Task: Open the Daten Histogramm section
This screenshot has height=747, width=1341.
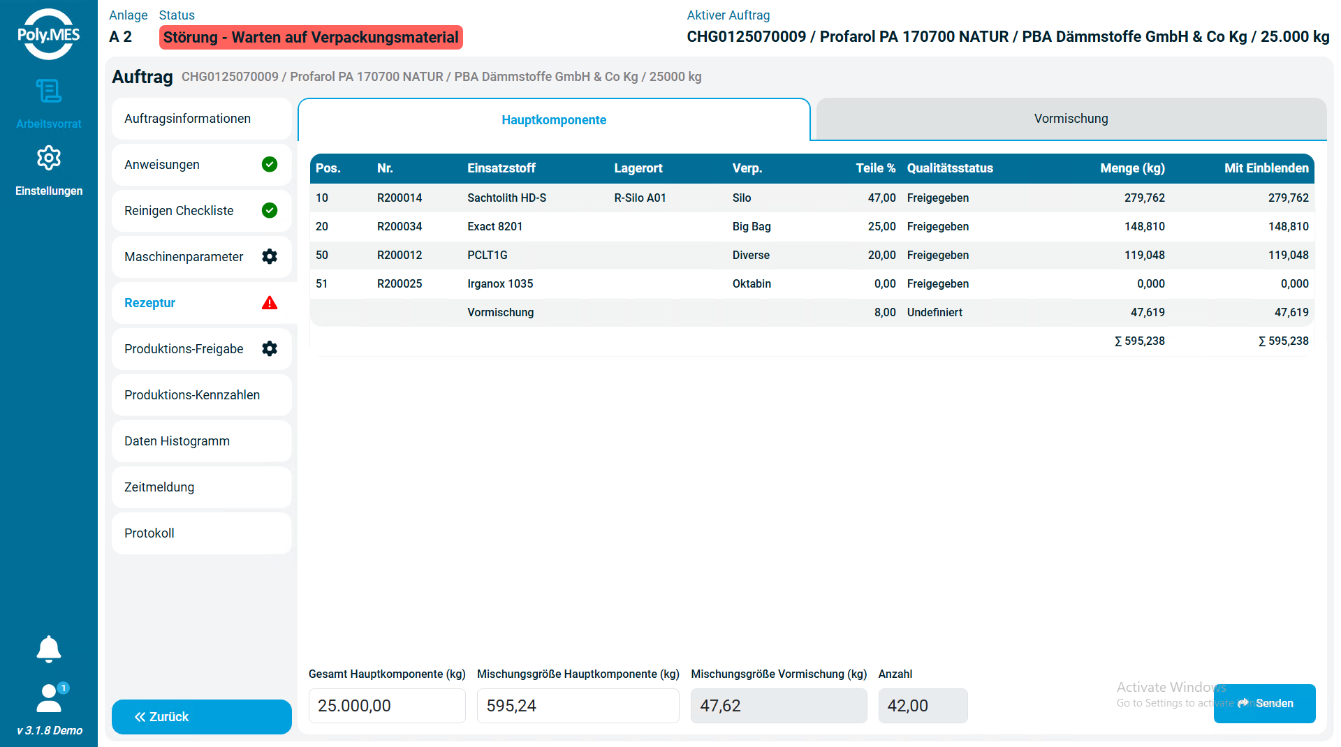Action: click(x=201, y=441)
